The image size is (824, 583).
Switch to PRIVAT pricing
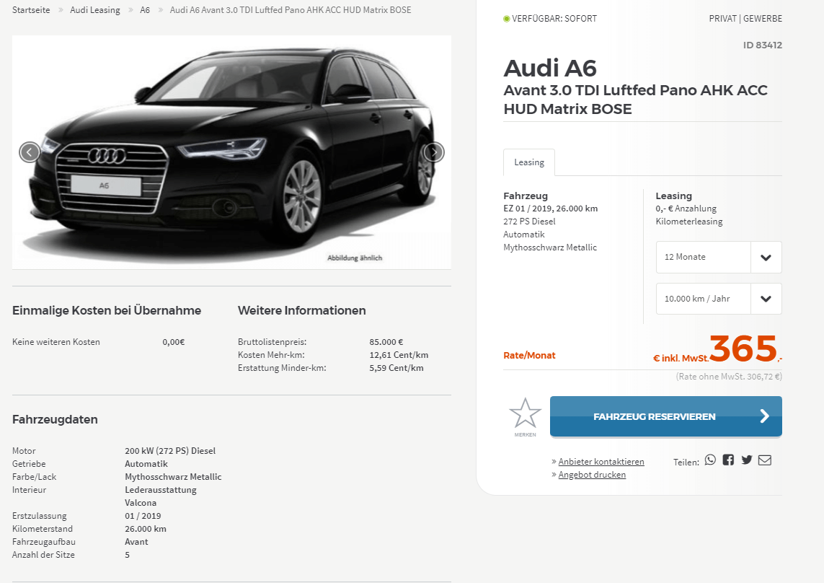click(722, 19)
